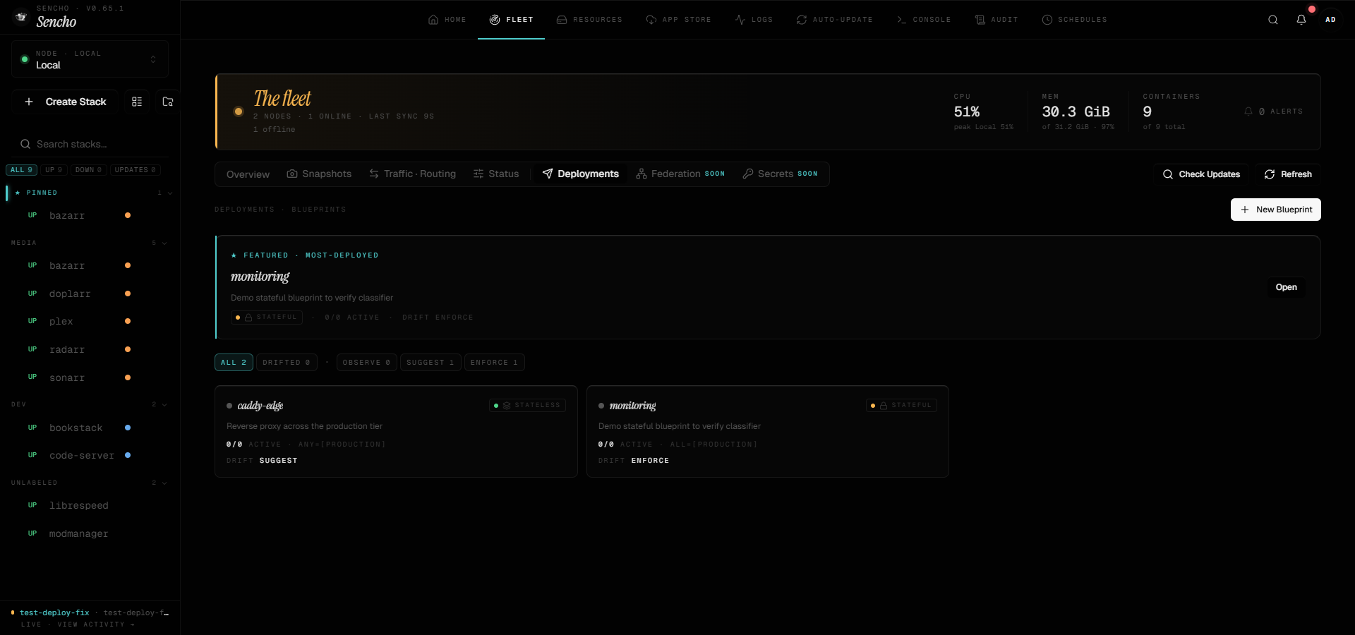Viewport: 1355px width, 635px height.
Task: Open the featured monitoring blueprint
Action: click(x=1286, y=287)
